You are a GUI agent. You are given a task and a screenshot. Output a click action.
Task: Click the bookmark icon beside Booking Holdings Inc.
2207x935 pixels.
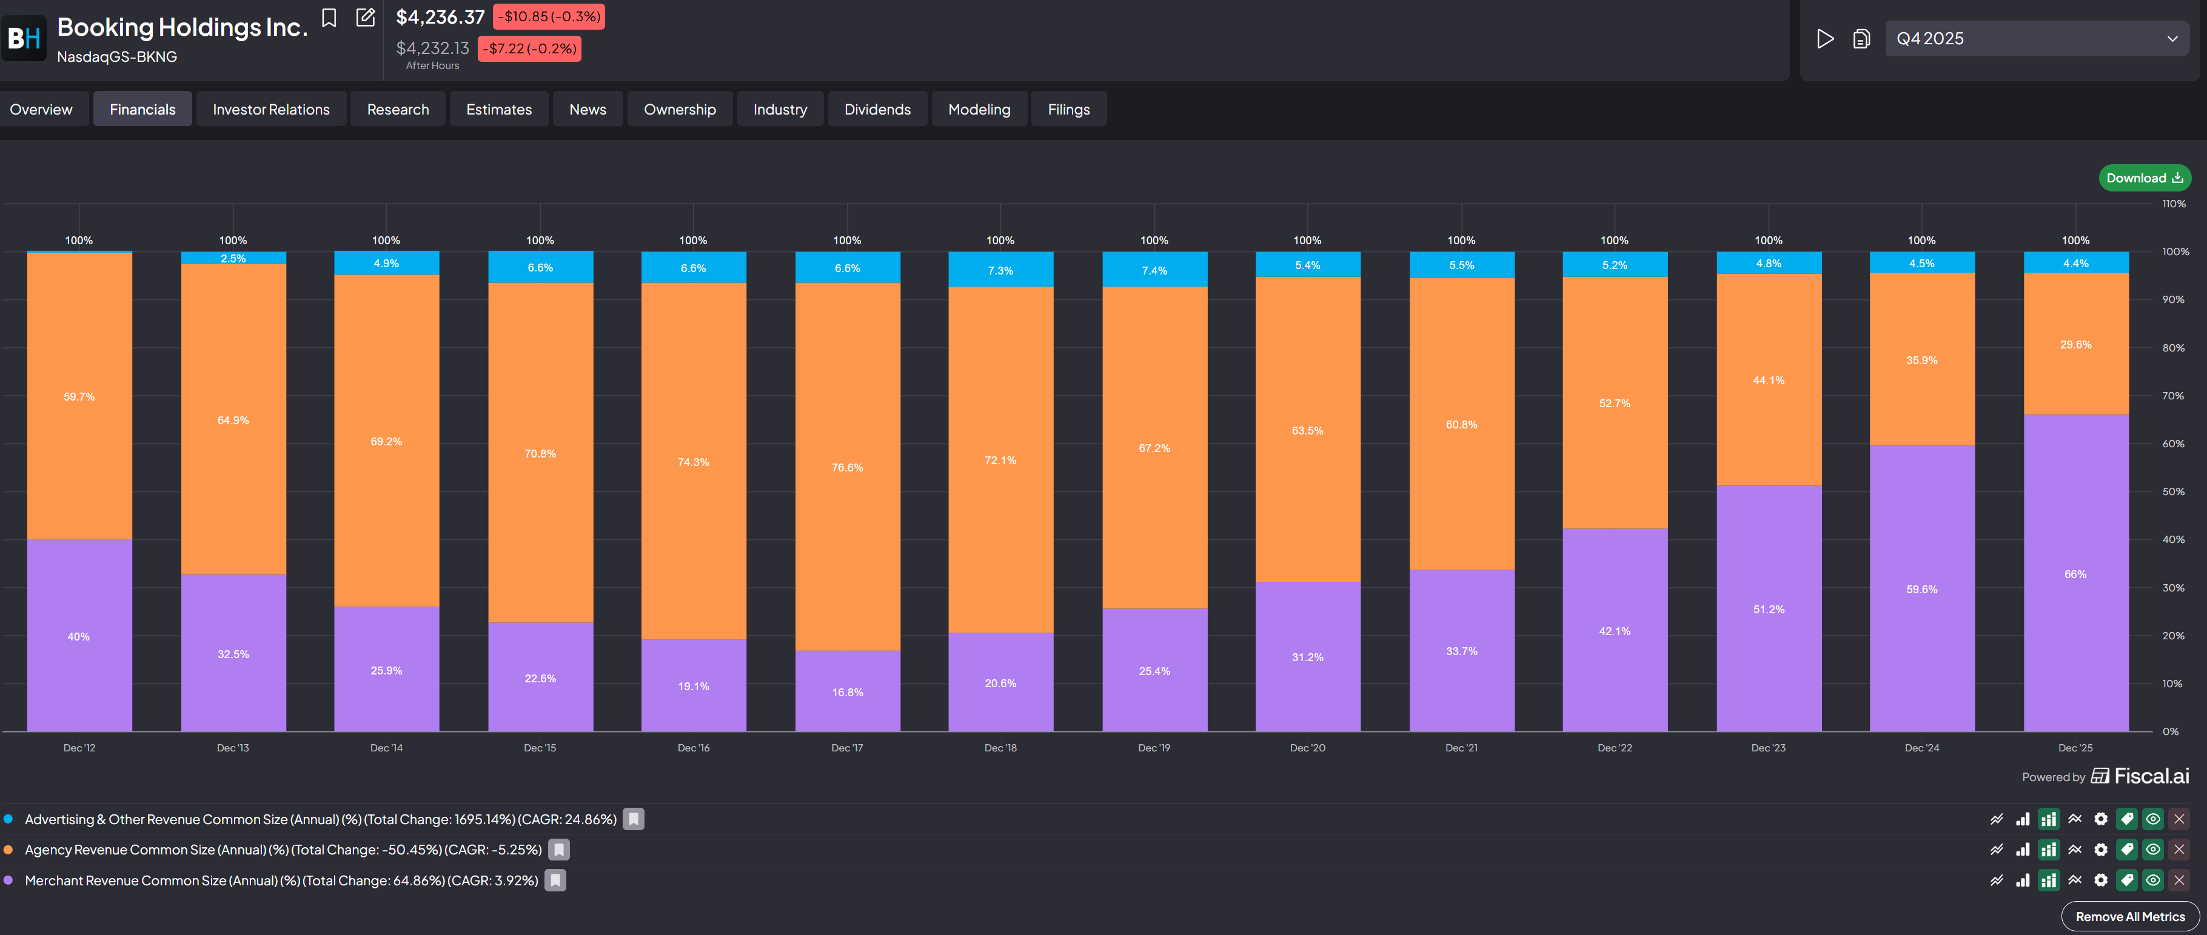[x=329, y=18]
